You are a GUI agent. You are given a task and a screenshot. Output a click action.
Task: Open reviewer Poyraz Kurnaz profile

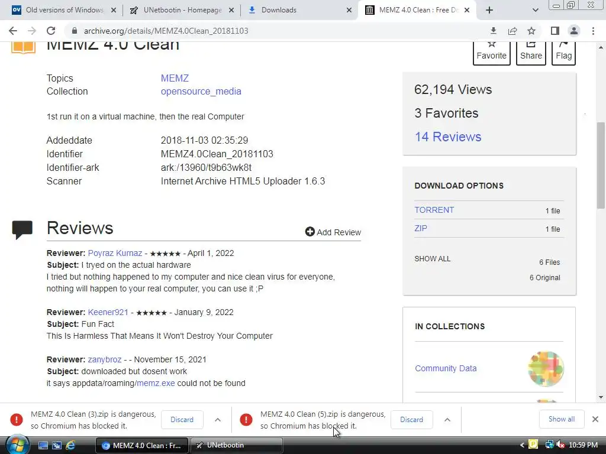115,253
